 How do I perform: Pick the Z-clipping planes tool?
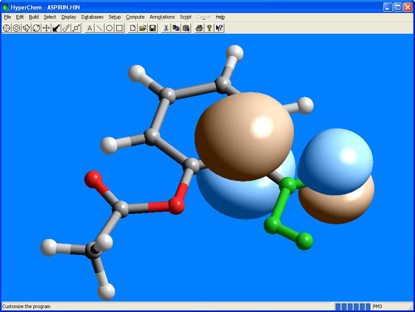point(76,28)
